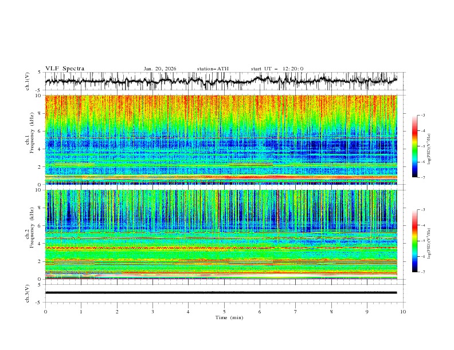Screen dimensions: 454x350
Task: Select the "Time (min)" axis title
Action: (x=229, y=317)
